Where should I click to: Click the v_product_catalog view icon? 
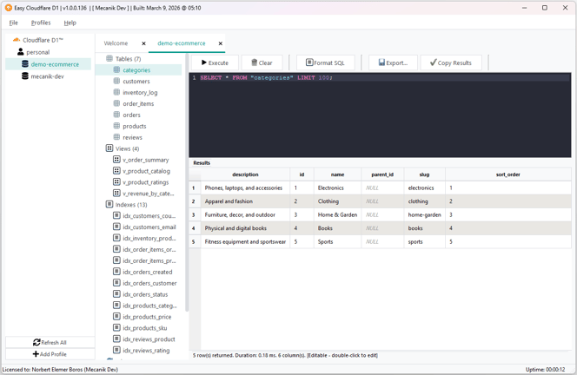[x=116, y=171]
